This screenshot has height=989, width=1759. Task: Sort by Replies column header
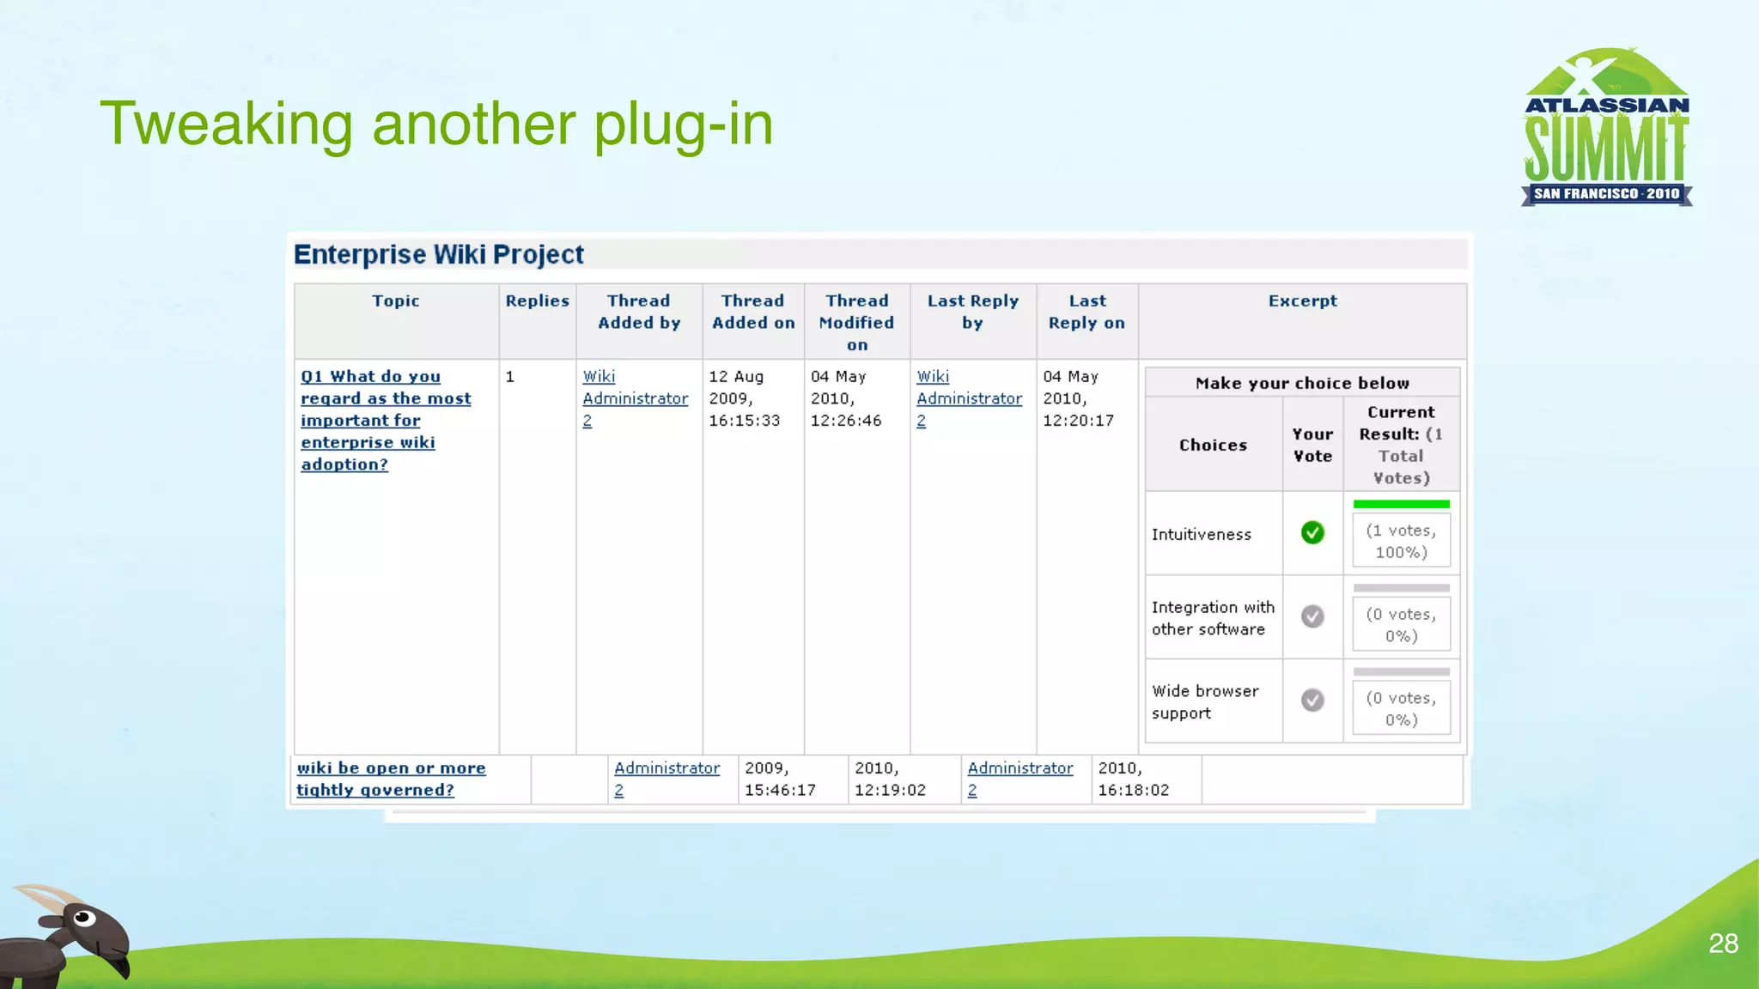click(x=537, y=301)
